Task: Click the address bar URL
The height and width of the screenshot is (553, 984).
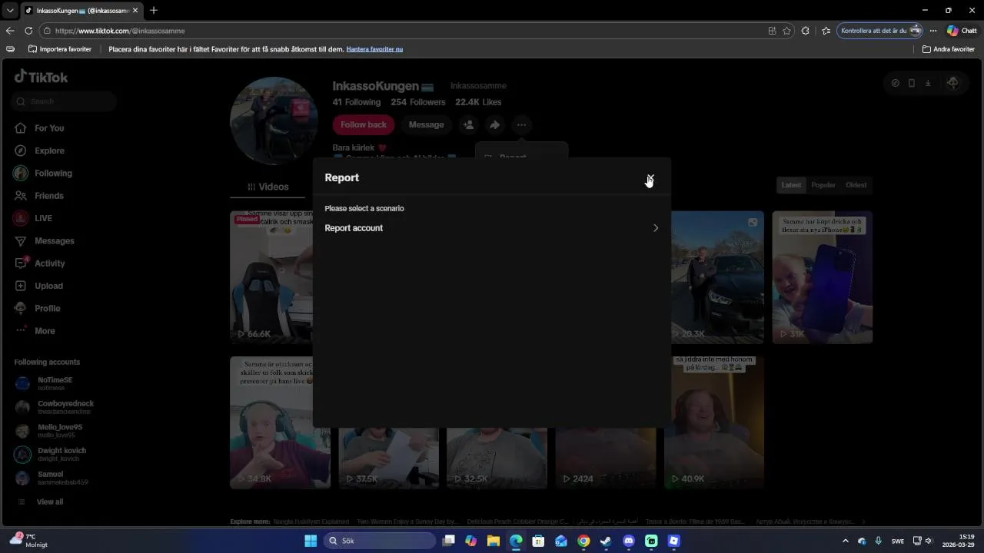Action: click(120, 31)
